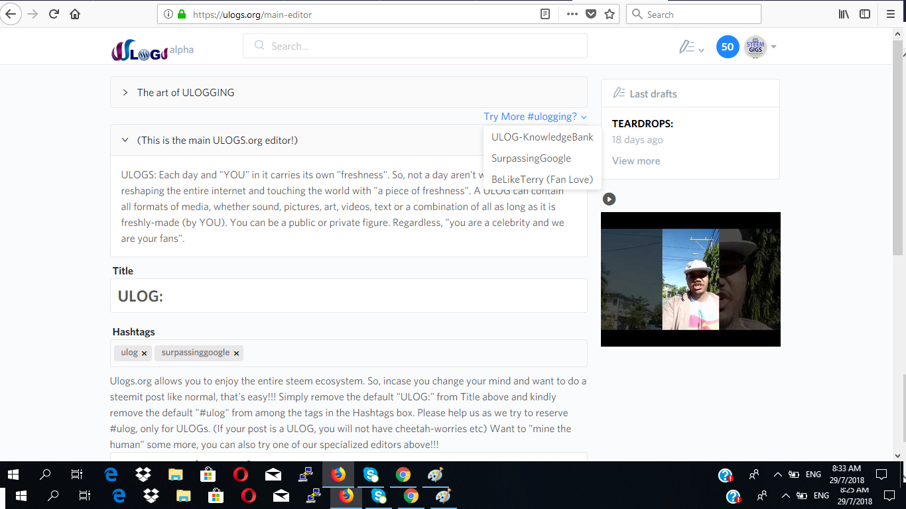Click the Firefox Search box

694,14
